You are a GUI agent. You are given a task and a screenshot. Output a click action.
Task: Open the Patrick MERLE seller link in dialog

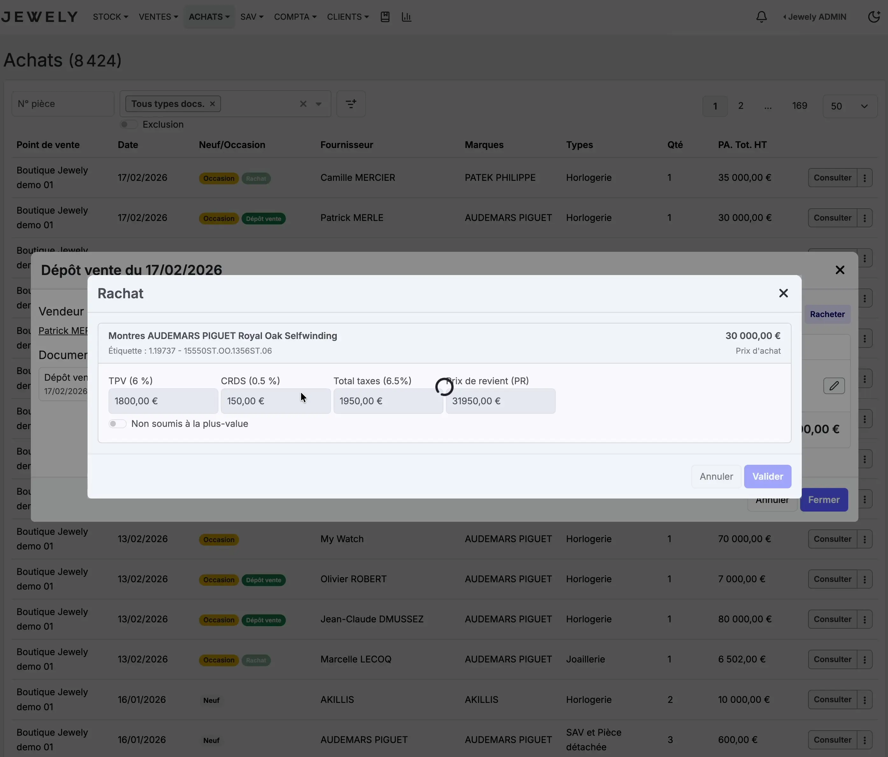pos(63,330)
